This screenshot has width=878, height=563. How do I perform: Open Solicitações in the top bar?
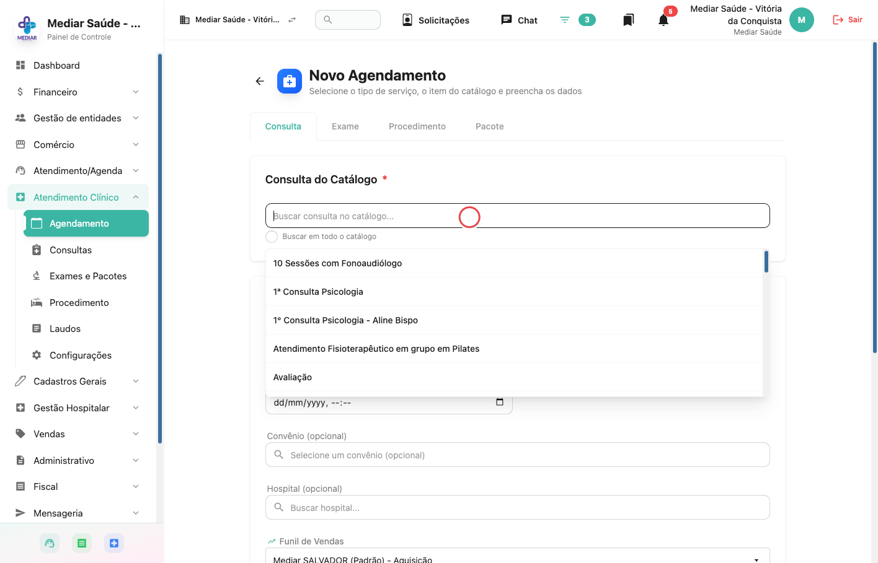click(436, 20)
